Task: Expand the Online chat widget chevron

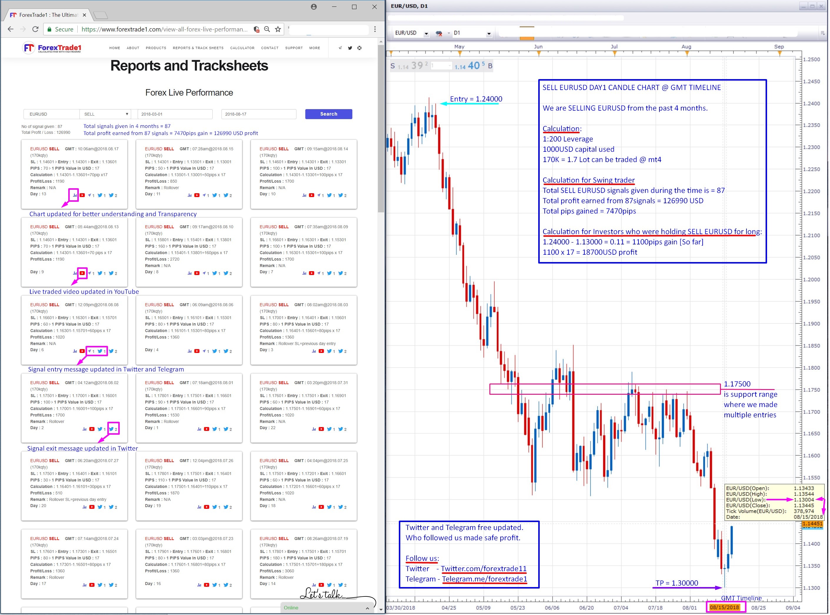Action: pyautogui.click(x=368, y=608)
